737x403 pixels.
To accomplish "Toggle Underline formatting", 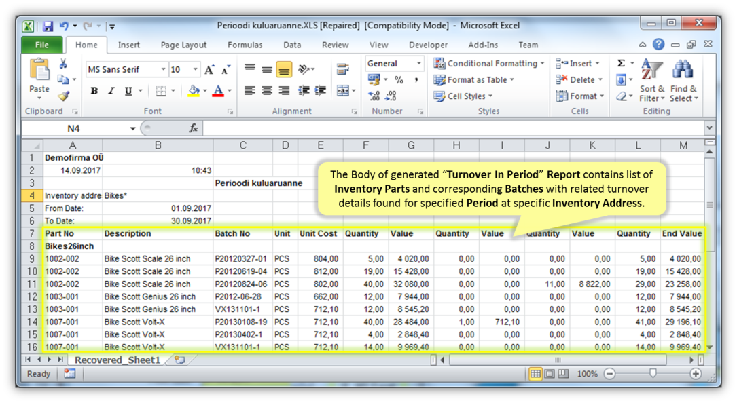I will [128, 91].
